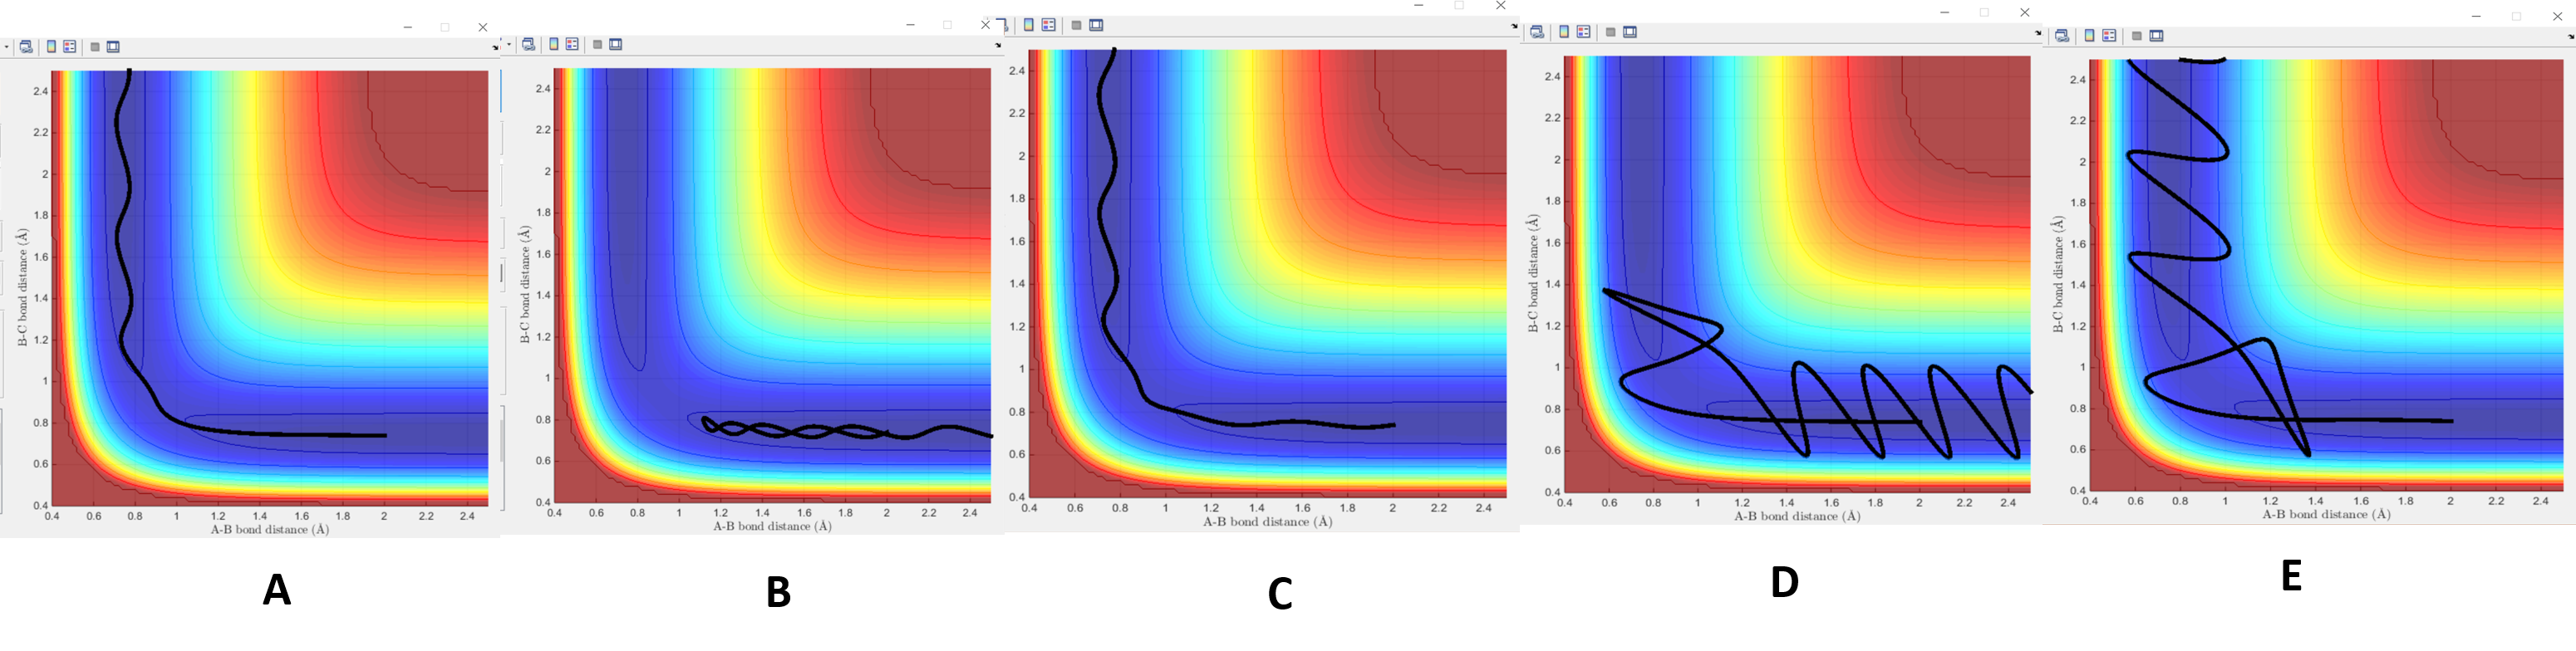Viewport: 2576px width, 651px height.
Task: Insert a legend in plot D window
Action: click(x=1583, y=32)
